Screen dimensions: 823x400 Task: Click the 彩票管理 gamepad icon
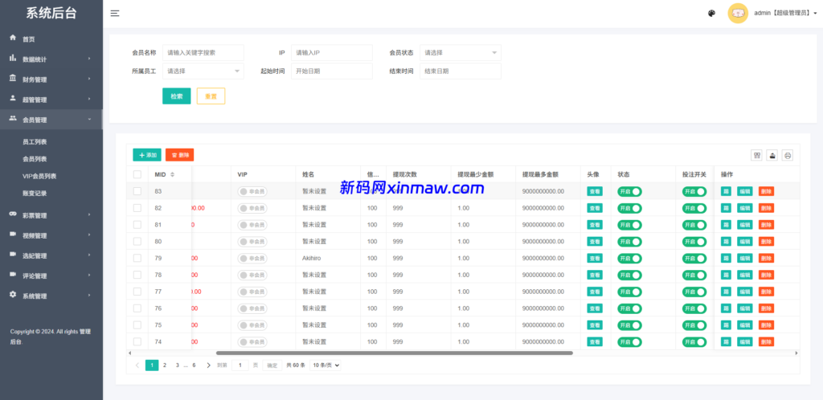point(13,214)
